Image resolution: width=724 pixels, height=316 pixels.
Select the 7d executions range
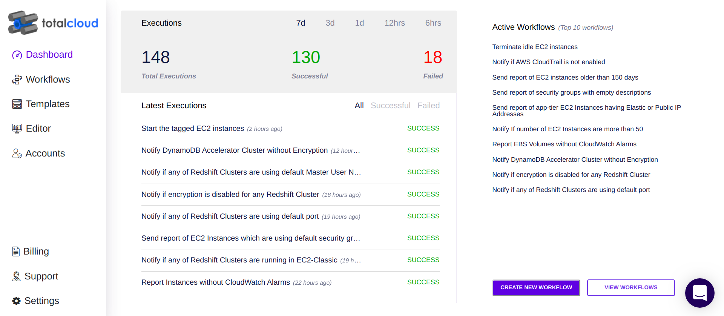point(301,23)
